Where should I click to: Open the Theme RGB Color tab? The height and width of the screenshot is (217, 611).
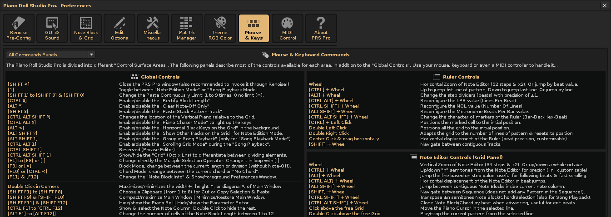click(220, 28)
